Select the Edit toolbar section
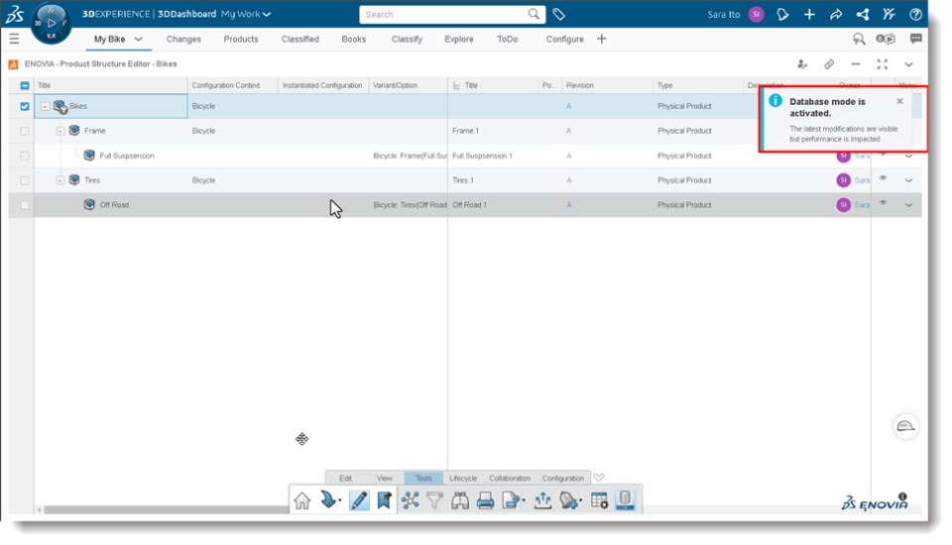Screen dimensions: 952x545 345,479
